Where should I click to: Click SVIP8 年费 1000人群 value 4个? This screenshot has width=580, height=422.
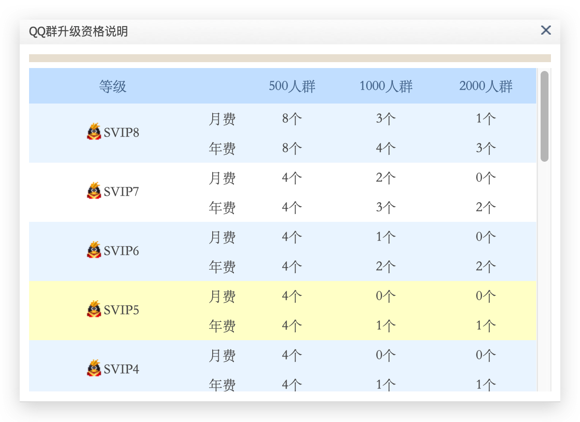[x=386, y=148]
